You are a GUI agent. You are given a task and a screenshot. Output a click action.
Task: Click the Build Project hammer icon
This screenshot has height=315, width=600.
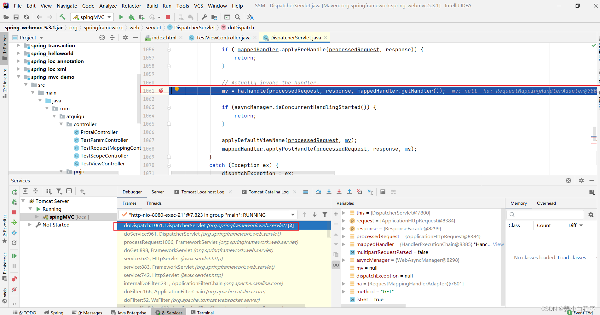pos(62,17)
